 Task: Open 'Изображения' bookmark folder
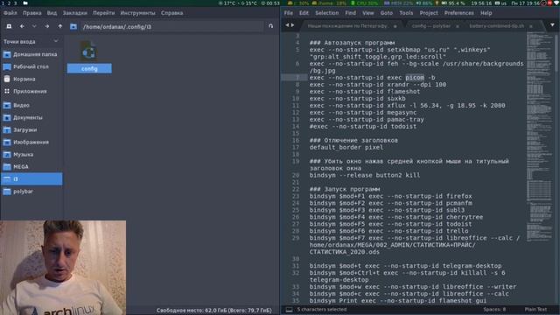pyautogui.click(x=31, y=142)
